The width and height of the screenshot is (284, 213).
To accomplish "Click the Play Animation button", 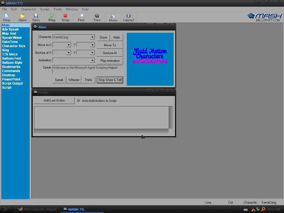I will tap(110, 61).
